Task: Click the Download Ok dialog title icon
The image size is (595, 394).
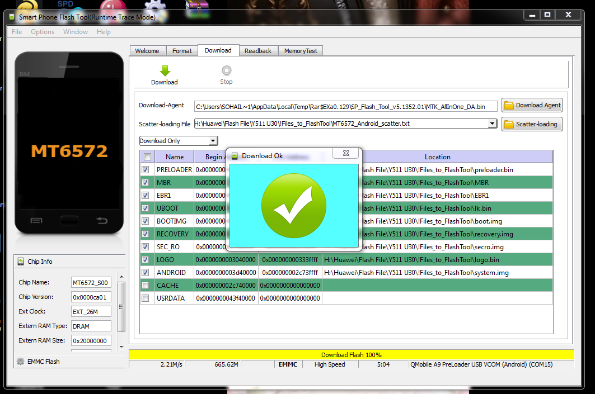Action: point(235,156)
